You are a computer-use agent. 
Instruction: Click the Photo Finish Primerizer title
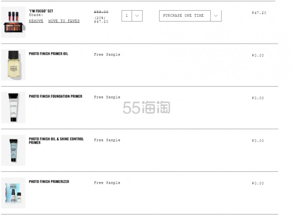pos(49,182)
